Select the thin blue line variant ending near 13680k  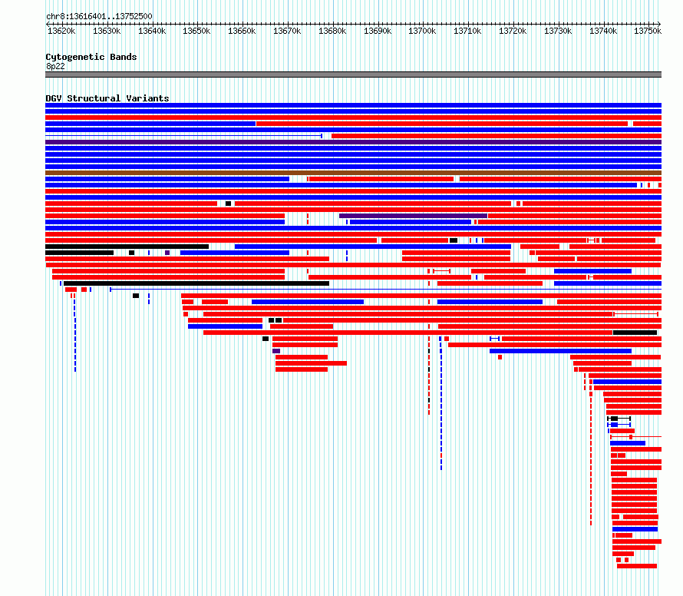184,136
